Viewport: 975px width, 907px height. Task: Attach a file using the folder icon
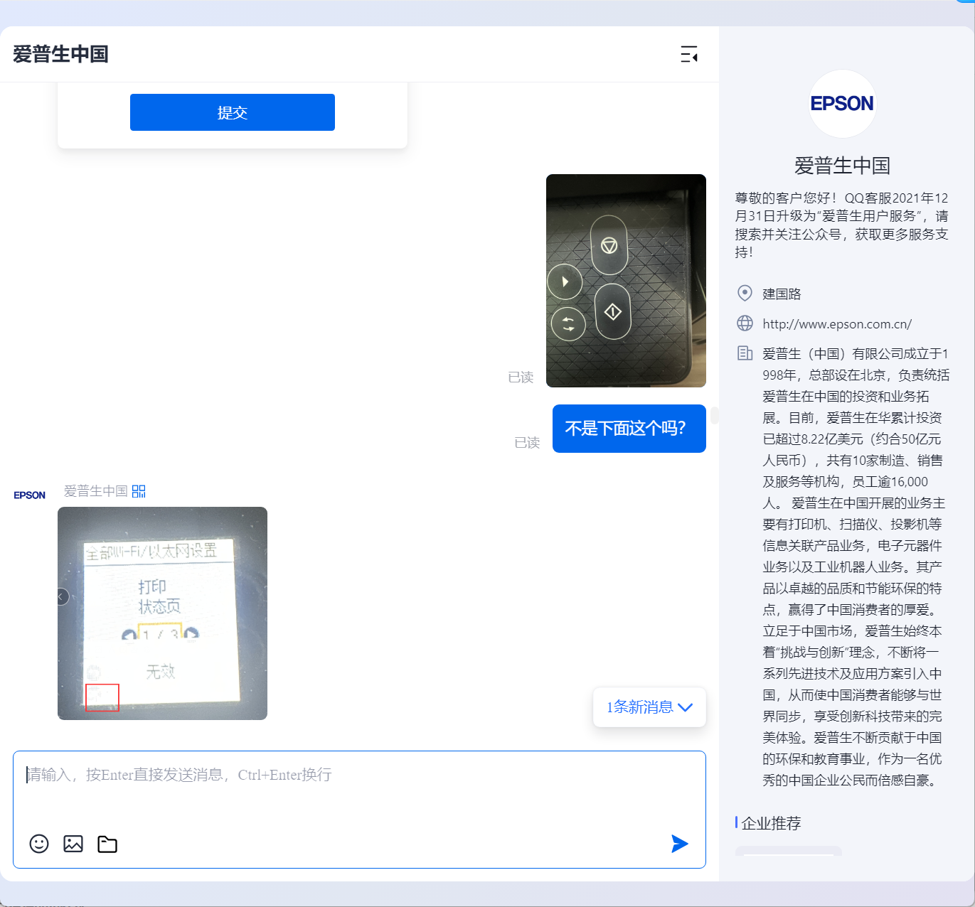(107, 844)
